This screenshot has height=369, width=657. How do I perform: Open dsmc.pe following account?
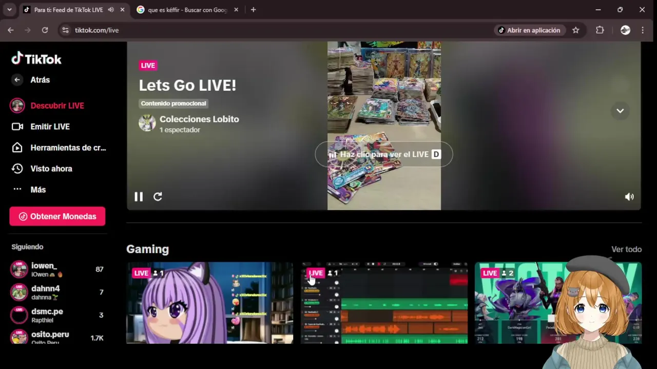point(57,315)
